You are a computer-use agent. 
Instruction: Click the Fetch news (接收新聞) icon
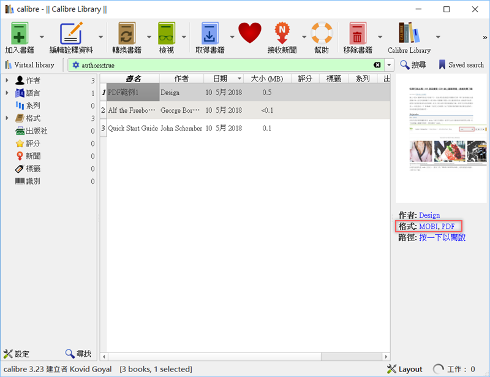pyautogui.click(x=282, y=33)
